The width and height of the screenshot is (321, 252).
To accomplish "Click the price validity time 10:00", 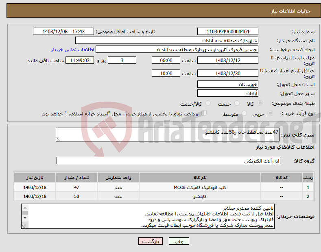I will 166,73.
